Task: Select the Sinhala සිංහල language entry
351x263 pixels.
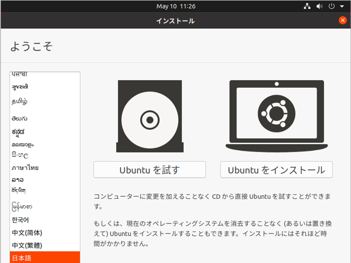Action: [x=45, y=155]
